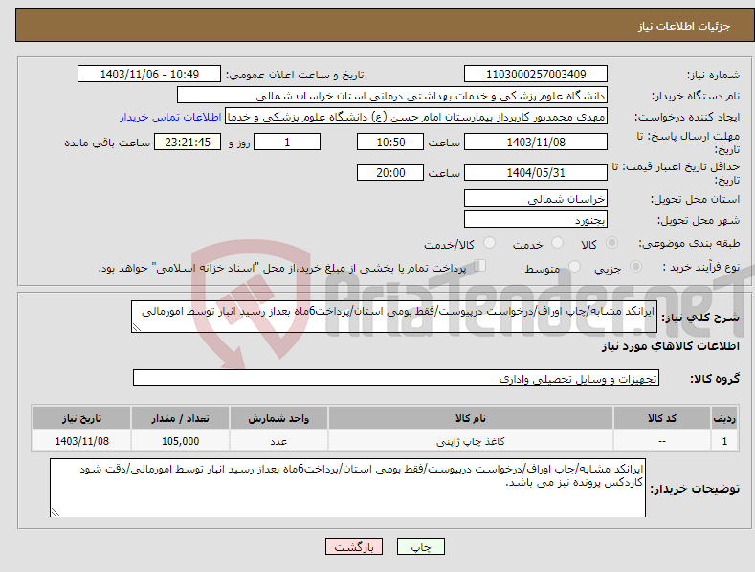Click the resize handle of buyer notes box
This screenshot has height=572, width=755.
[x=55, y=513]
